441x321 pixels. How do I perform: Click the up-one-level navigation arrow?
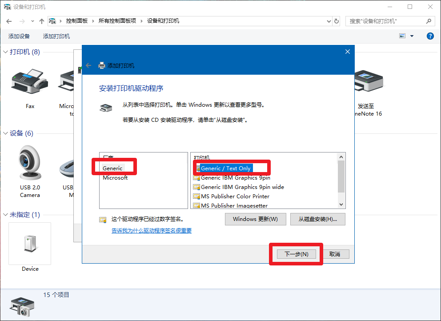(42, 21)
